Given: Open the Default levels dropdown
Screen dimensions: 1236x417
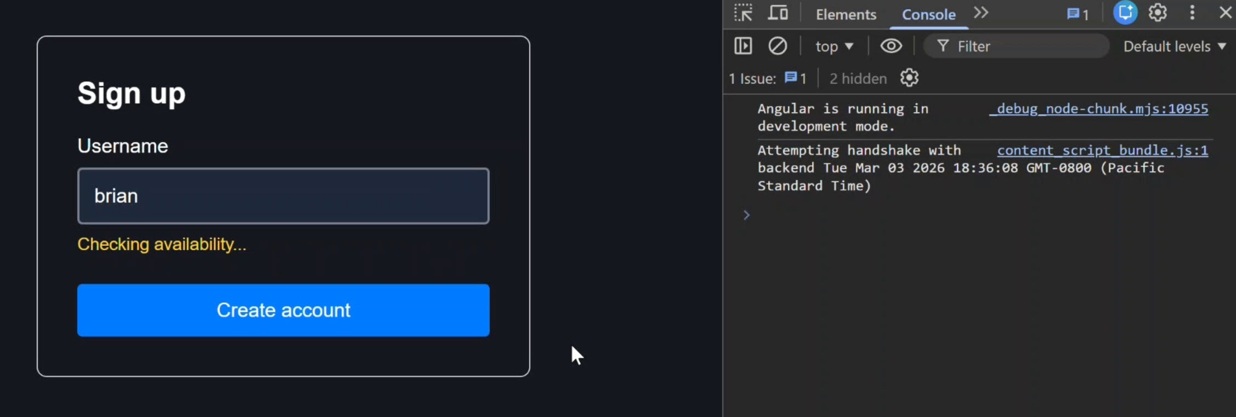Looking at the screenshot, I should pos(1174,47).
